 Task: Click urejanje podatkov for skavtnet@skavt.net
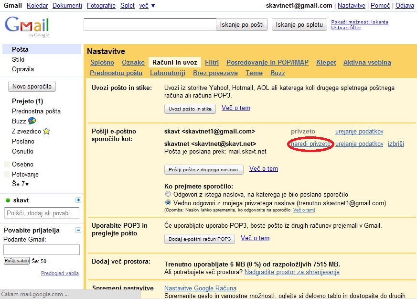(359, 144)
